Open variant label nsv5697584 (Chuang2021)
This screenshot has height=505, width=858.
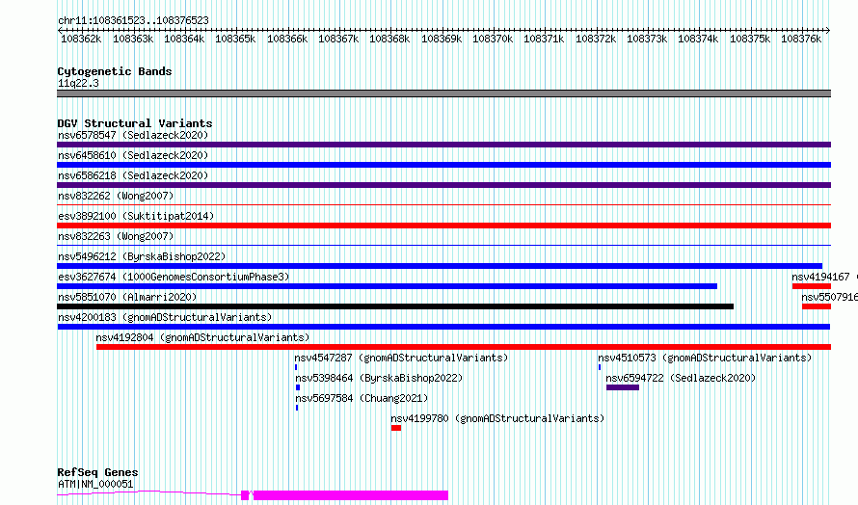coord(362,398)
